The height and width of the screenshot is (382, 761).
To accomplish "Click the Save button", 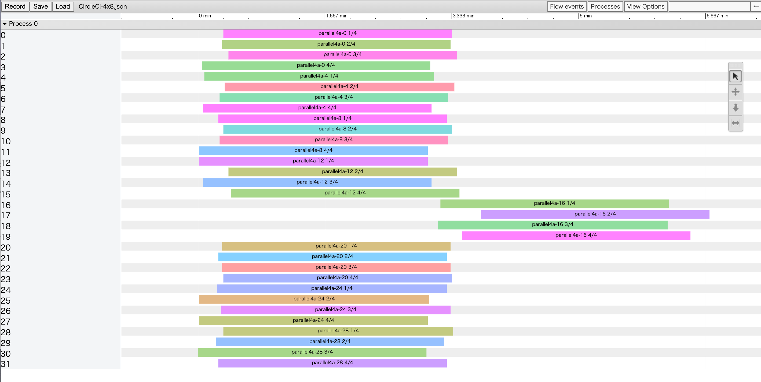I will [x=41, y=6].
